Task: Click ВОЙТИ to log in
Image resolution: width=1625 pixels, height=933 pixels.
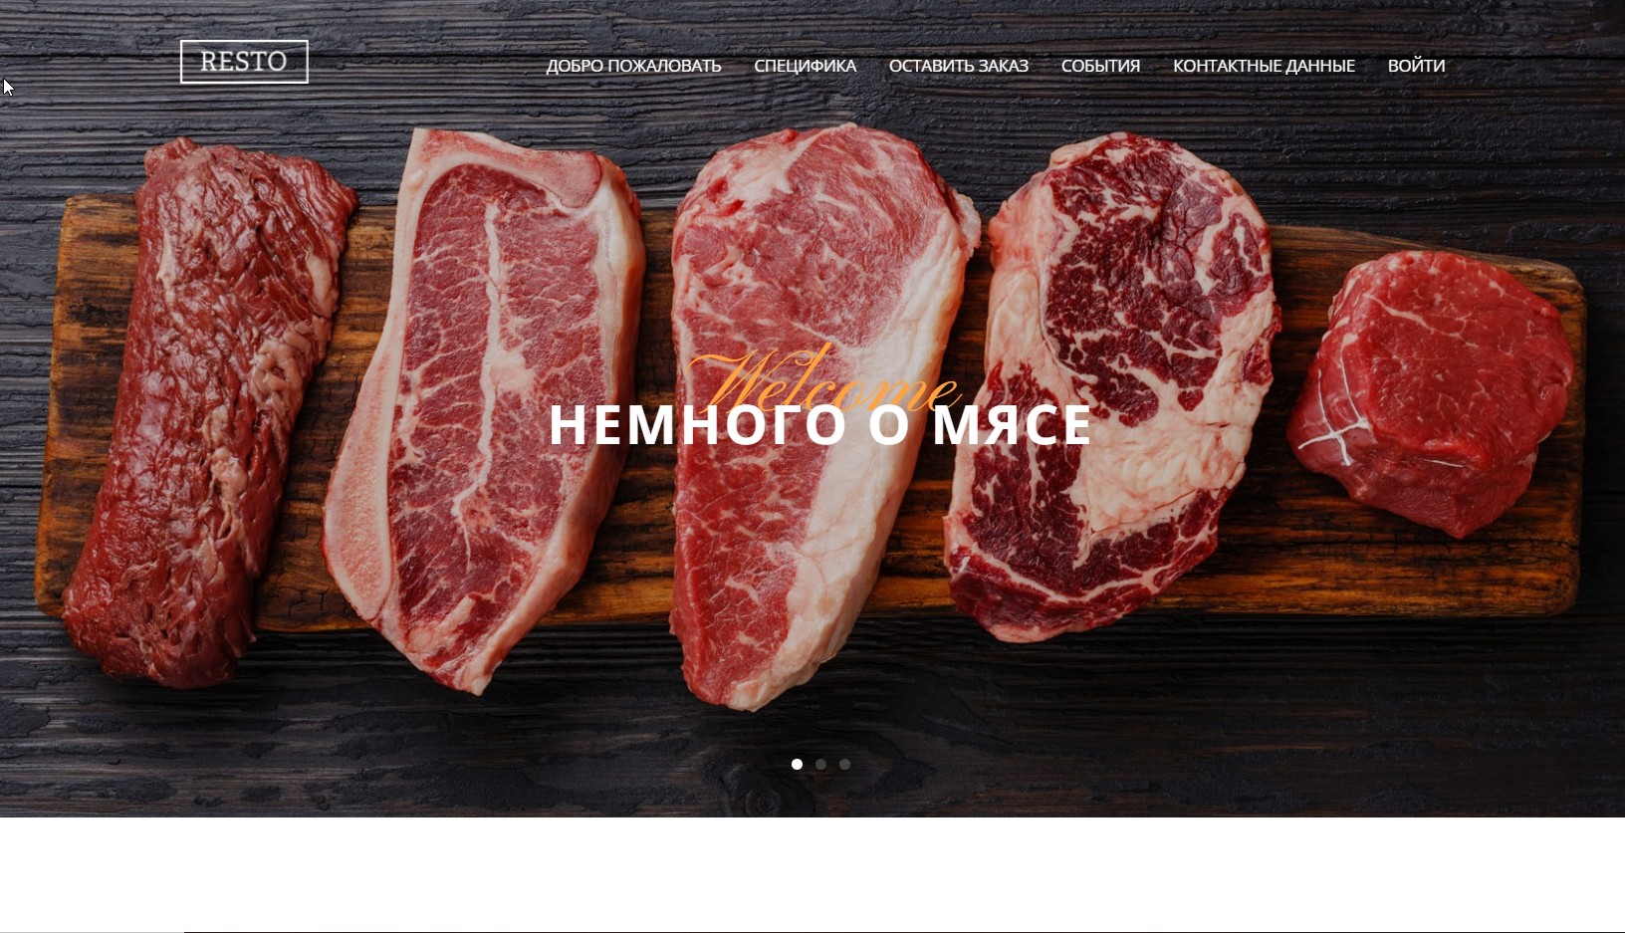Action: (1416, 66)
